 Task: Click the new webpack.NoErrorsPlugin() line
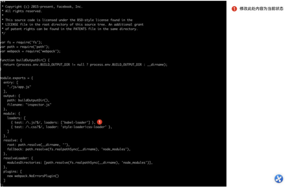click(33, 176)
